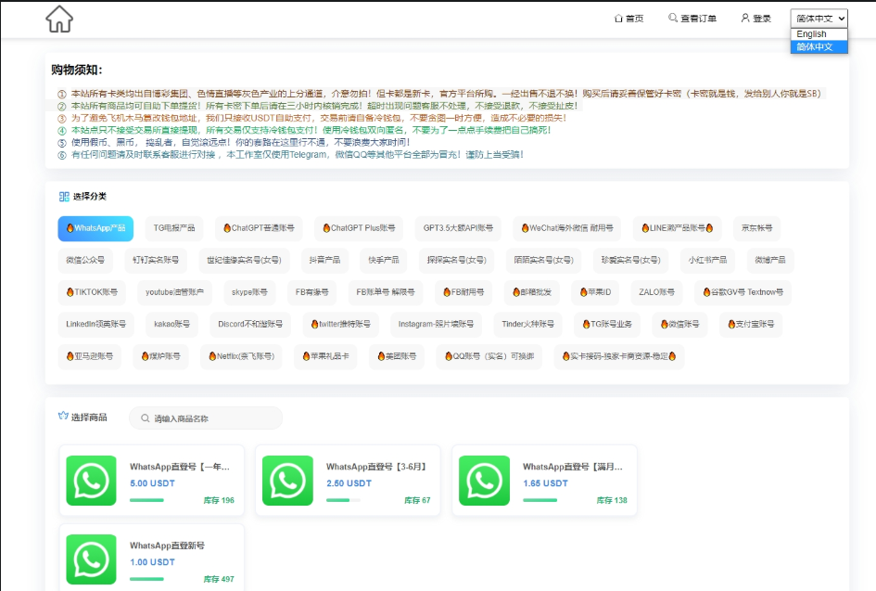This screenshot has height=591, width=876.
Task: Choose the 微信公众号 category
Action: pos(85,260)
